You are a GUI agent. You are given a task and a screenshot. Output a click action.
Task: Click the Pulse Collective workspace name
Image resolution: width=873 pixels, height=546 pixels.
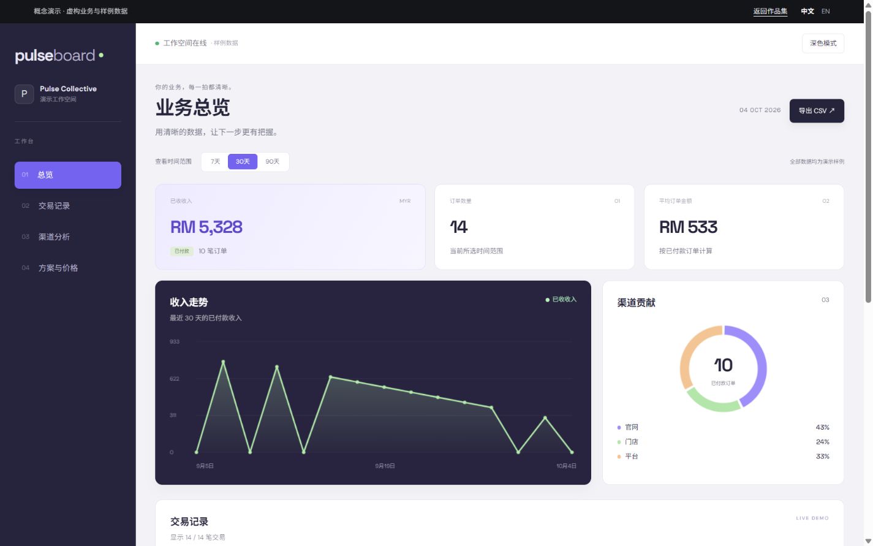tap(68, 89)
